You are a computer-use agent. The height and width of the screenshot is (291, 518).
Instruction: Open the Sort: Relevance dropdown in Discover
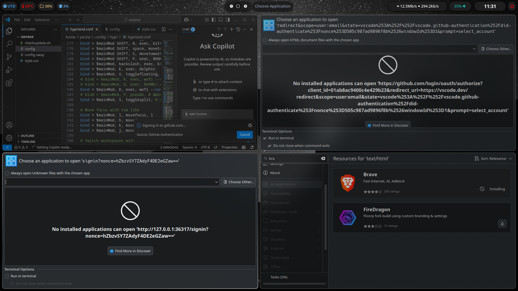493,158
